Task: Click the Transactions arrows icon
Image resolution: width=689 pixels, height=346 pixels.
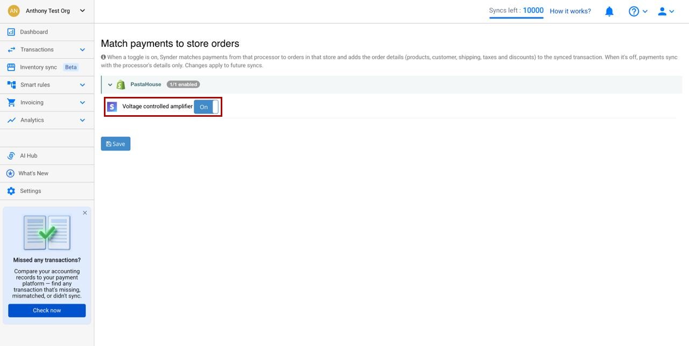Action: tap(11, 50)
